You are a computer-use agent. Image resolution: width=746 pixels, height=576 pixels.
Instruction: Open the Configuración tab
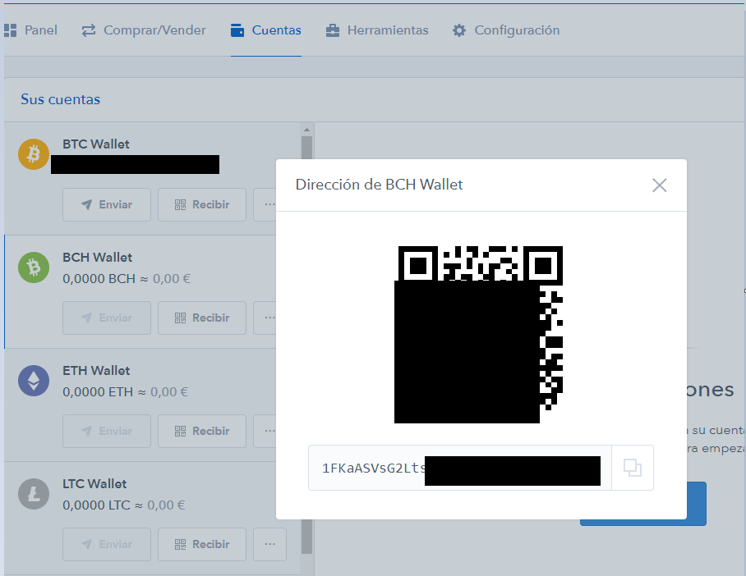coord(506,30)
